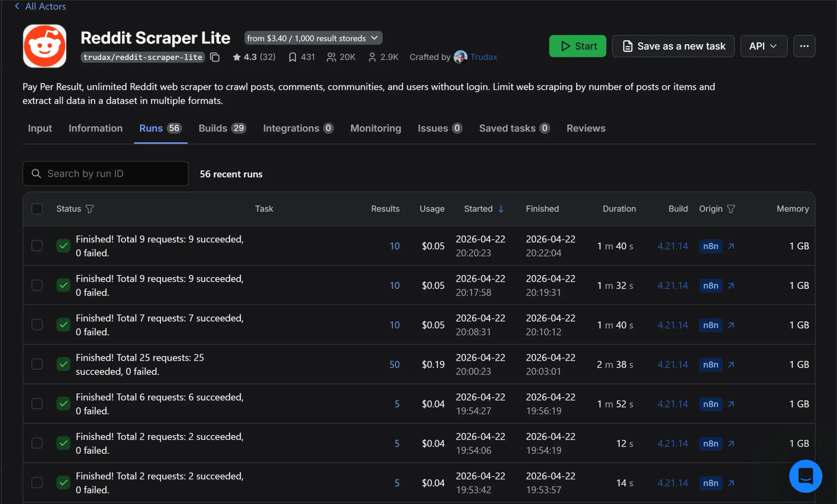The width and height of the screenshot is (837, 504).
Task: Click "Finished! Total 7 requests" run message
Action: click(159, 325)
